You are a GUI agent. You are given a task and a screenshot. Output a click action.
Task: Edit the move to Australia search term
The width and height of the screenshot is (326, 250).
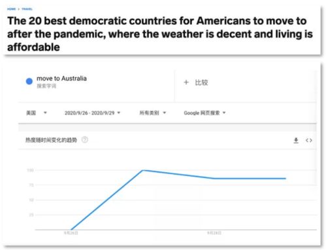(x=61, y=79)
